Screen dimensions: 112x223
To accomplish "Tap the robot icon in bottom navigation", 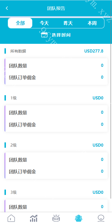I will 56,218.
